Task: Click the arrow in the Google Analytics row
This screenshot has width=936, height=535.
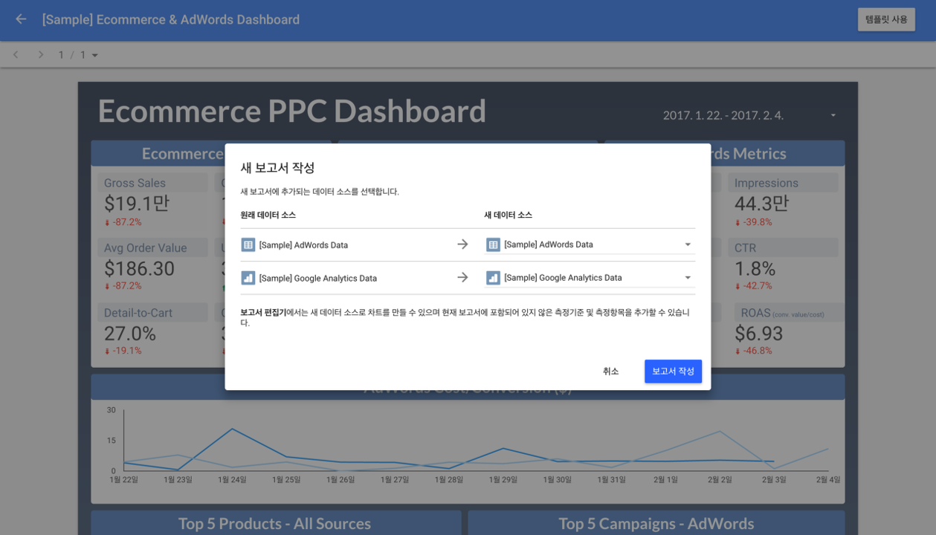Action: 462,277
